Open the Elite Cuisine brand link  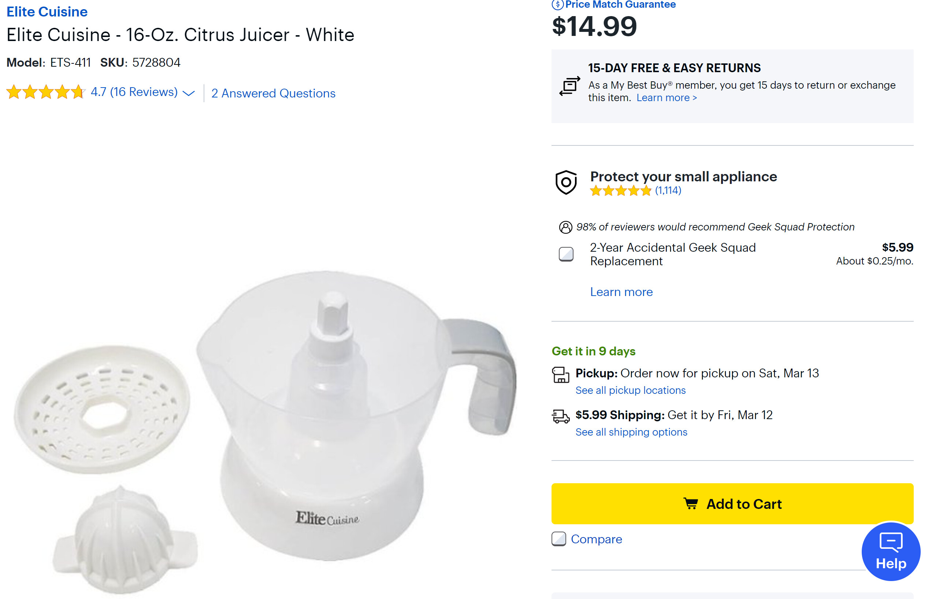(47, 12)
